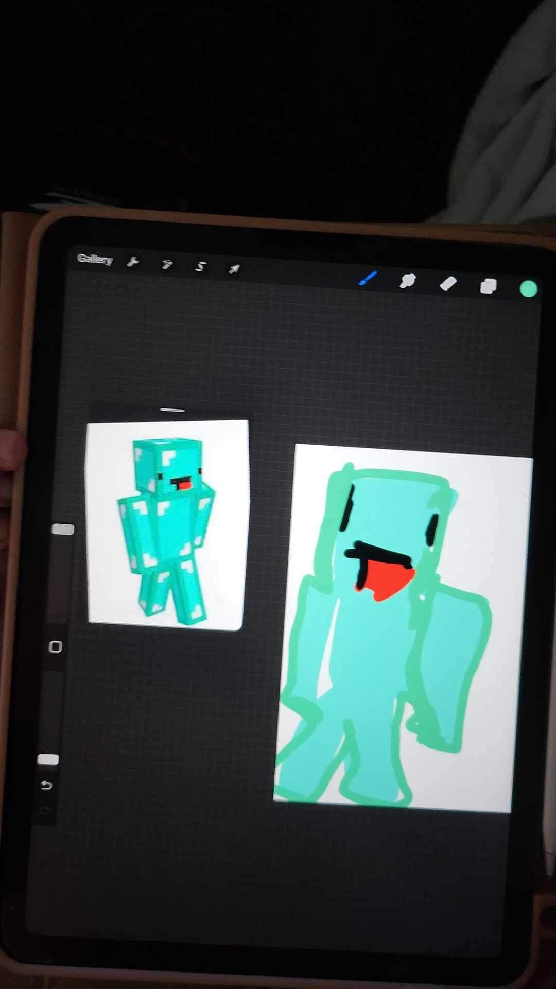Select the Smudge tool

[x=408, y=281]
